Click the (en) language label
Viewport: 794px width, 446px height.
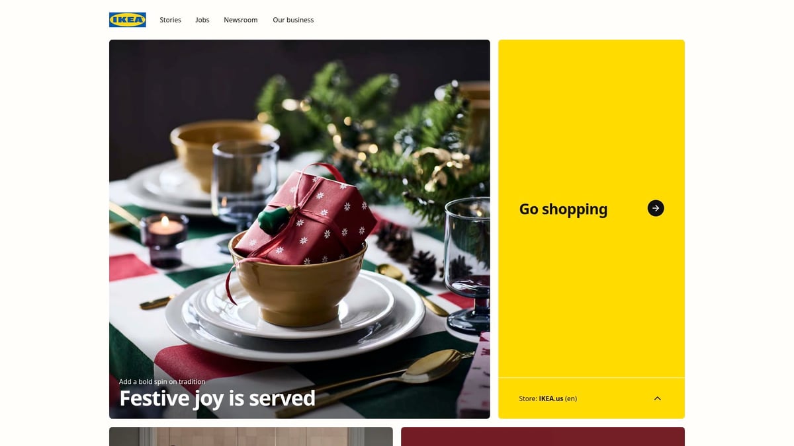(x=571, y=398)
